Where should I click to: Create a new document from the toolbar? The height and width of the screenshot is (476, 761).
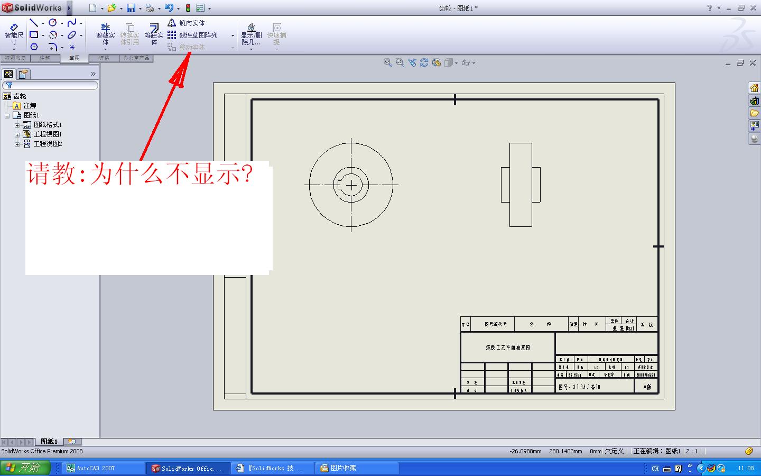(x=92, y=8)
